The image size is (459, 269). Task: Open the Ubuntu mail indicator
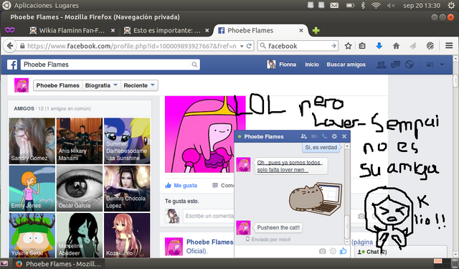(334, 5)
